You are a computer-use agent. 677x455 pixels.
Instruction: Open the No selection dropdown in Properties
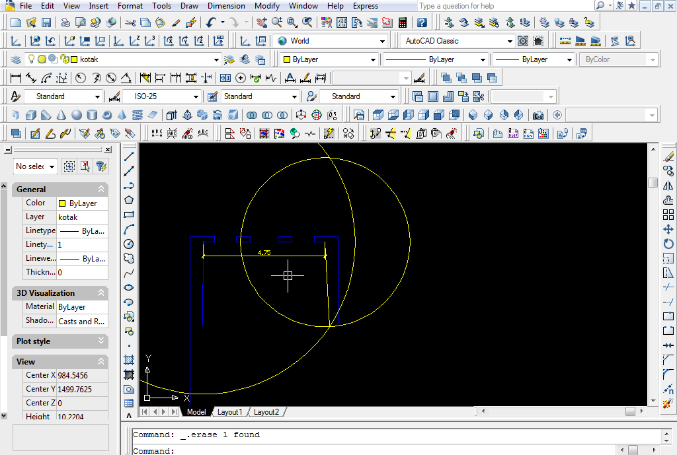coord(52,166)
